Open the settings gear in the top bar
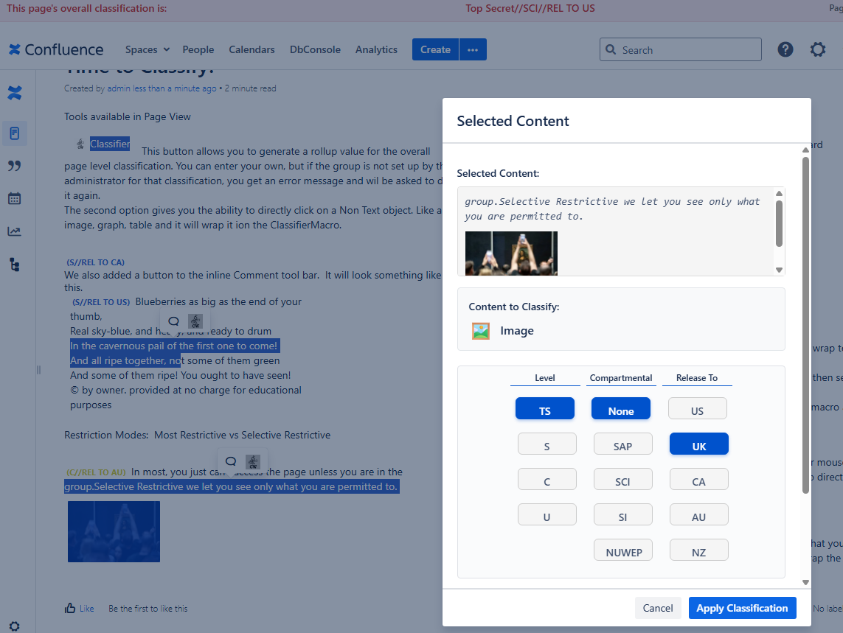 [817, 49]
